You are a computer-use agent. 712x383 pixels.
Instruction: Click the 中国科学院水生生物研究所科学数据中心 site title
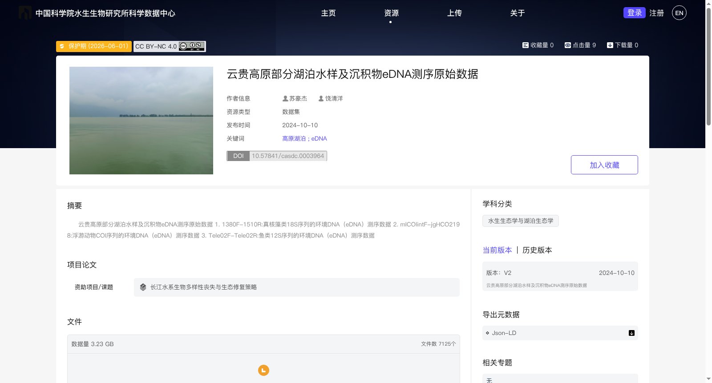[x=105, y=13]
